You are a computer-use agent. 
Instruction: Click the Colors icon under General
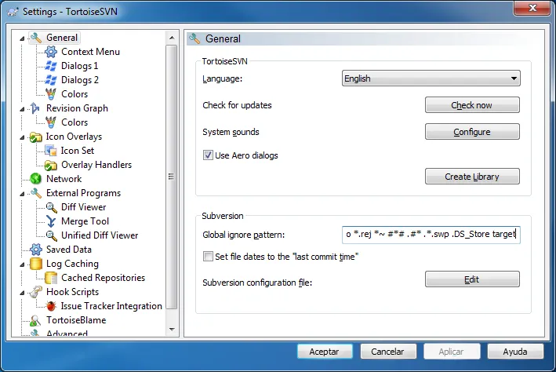pos(51,94)
